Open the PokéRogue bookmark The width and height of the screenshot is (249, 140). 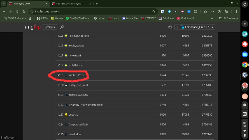point(166,18)
